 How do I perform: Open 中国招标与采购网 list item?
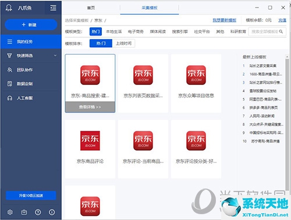[266, 133]
